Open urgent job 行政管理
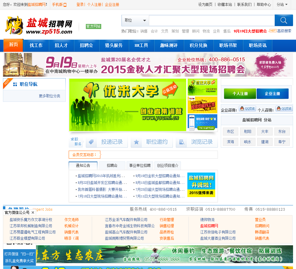 [167, 220]
